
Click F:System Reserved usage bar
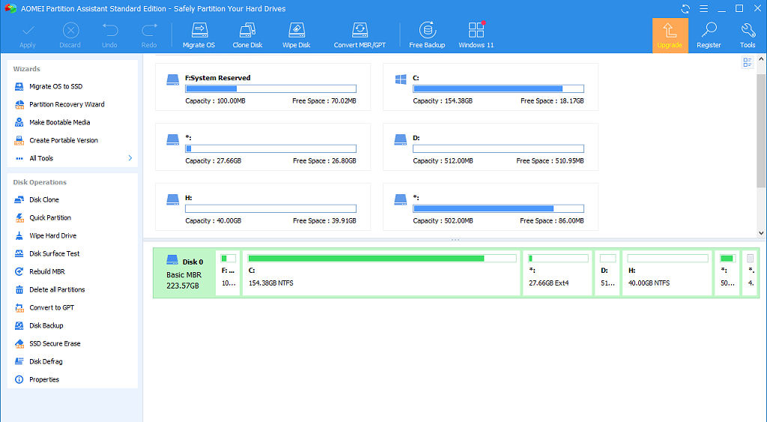270,88
